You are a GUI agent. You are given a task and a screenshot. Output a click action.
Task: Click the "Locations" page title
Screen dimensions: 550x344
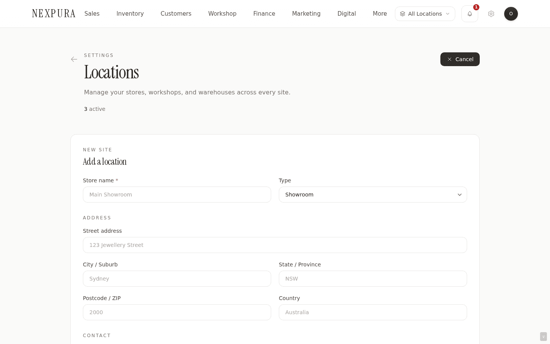coord(112,72)
